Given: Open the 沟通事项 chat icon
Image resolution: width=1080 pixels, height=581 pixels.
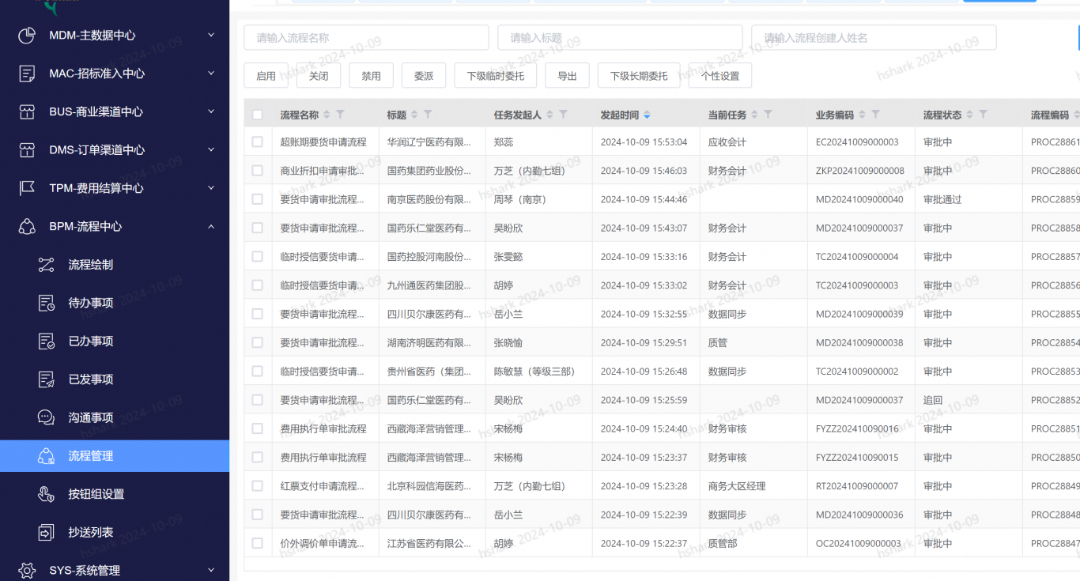Looking at the screenshot, I should point(46,417).
